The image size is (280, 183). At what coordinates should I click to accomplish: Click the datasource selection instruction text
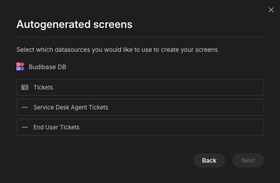117,50
